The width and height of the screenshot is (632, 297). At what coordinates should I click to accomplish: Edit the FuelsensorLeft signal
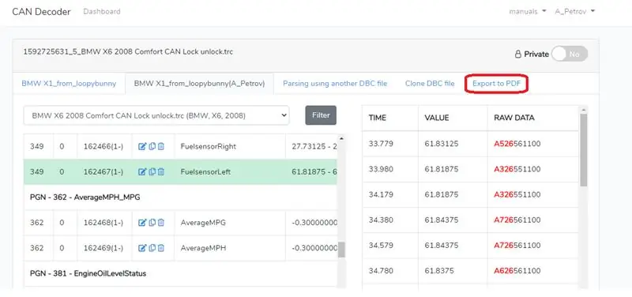(142, 172)
